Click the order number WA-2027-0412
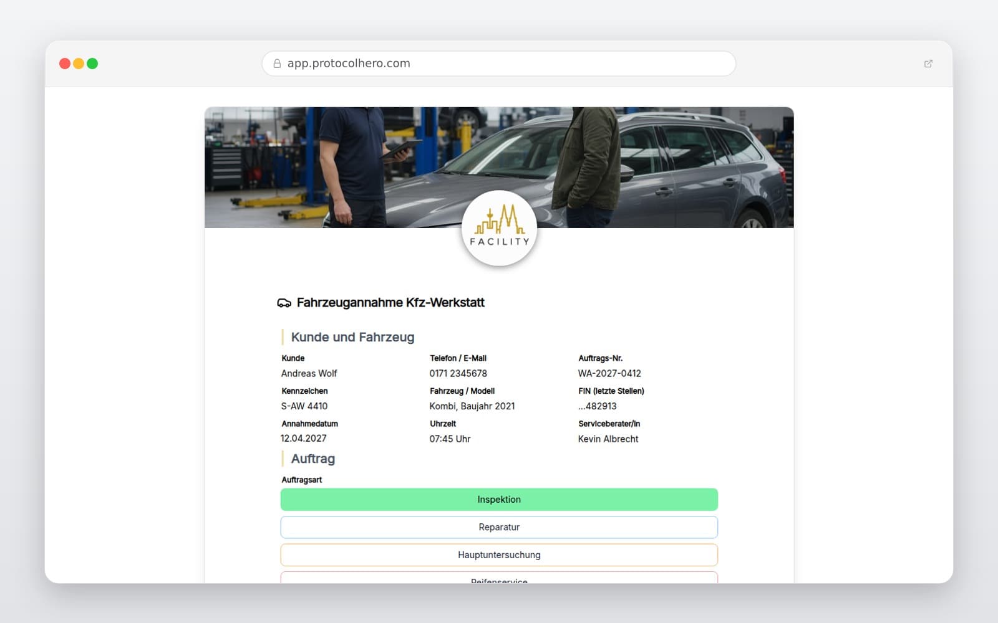 coord(609,373)
